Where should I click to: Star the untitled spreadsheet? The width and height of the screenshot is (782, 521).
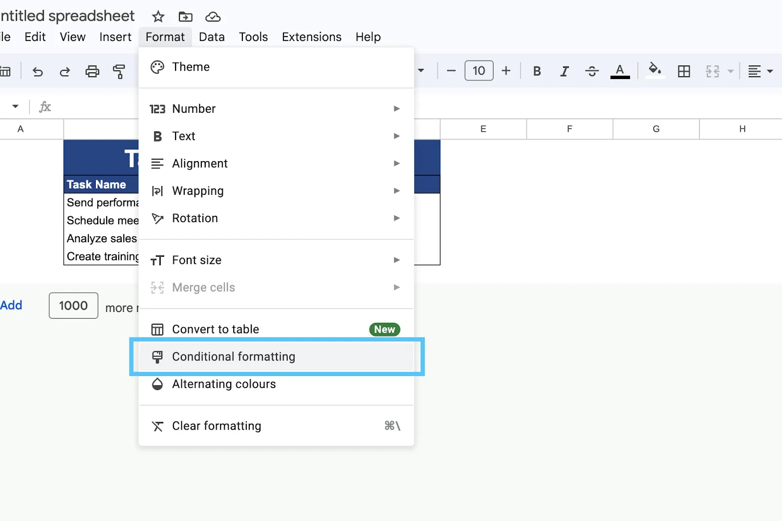pos(158,17)
